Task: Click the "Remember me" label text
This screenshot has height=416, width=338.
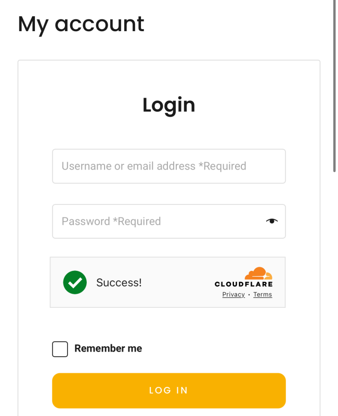Action: pos(108,348)
